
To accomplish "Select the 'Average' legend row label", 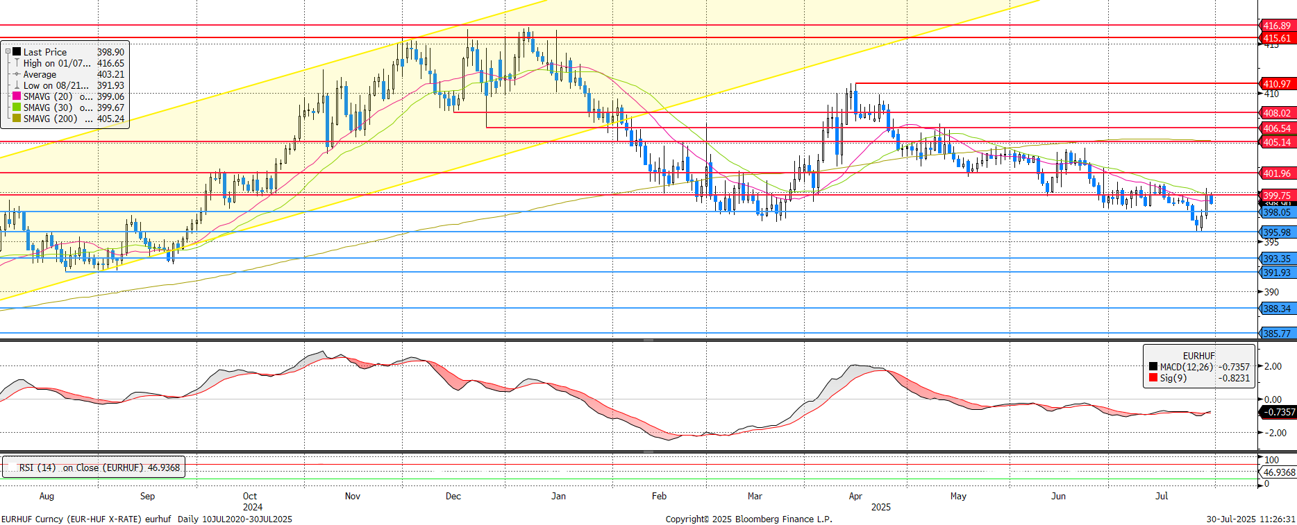I will coord(40,74).
